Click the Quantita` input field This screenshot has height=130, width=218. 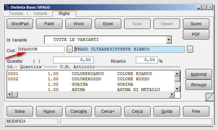click(73, 60)
